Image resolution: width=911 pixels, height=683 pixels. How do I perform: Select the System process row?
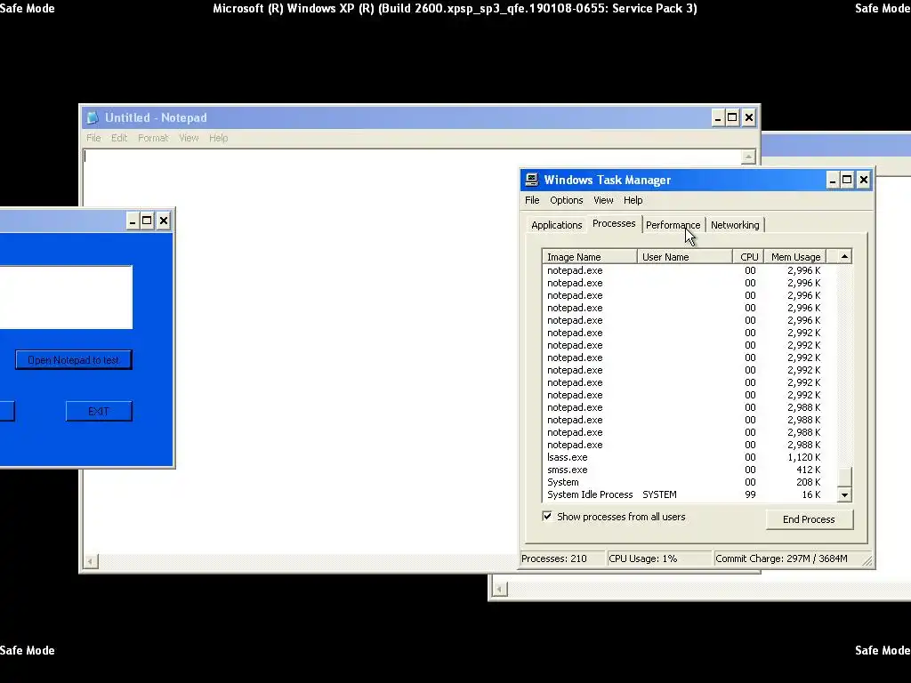pos(689,482)
